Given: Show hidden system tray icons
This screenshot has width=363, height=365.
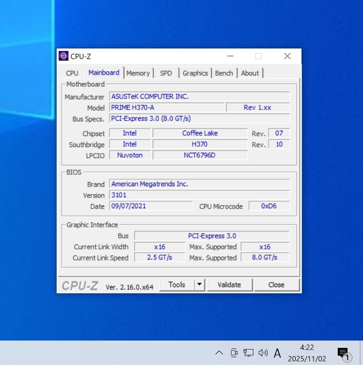Looking at the screenshot, I should tap(219, 353).
